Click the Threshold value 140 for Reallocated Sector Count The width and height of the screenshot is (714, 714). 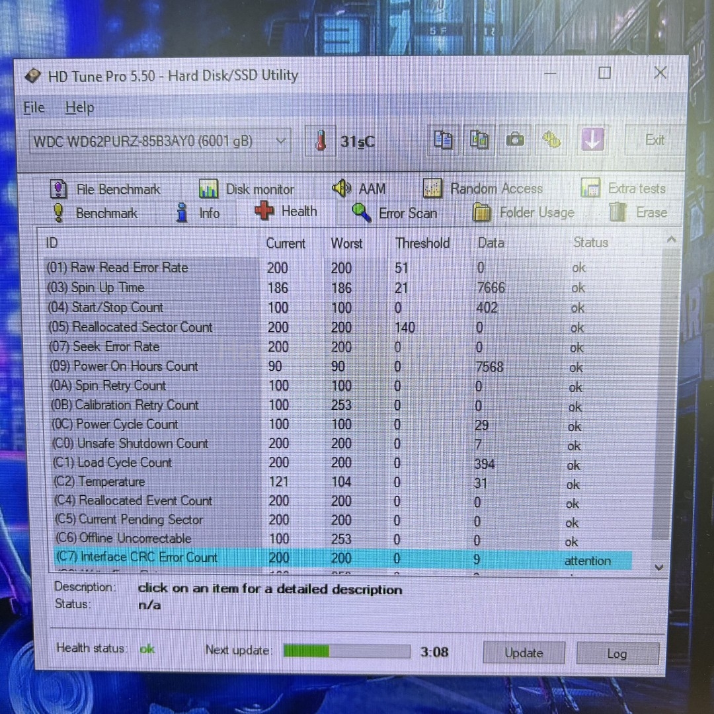405,327
